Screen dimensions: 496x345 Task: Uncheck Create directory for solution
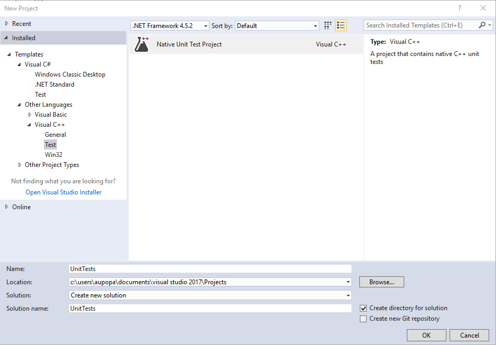363,307
